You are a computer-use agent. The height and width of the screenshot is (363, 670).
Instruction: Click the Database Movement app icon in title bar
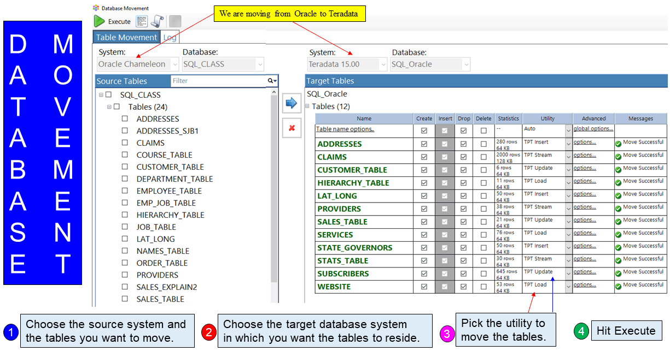pos(96,8)
